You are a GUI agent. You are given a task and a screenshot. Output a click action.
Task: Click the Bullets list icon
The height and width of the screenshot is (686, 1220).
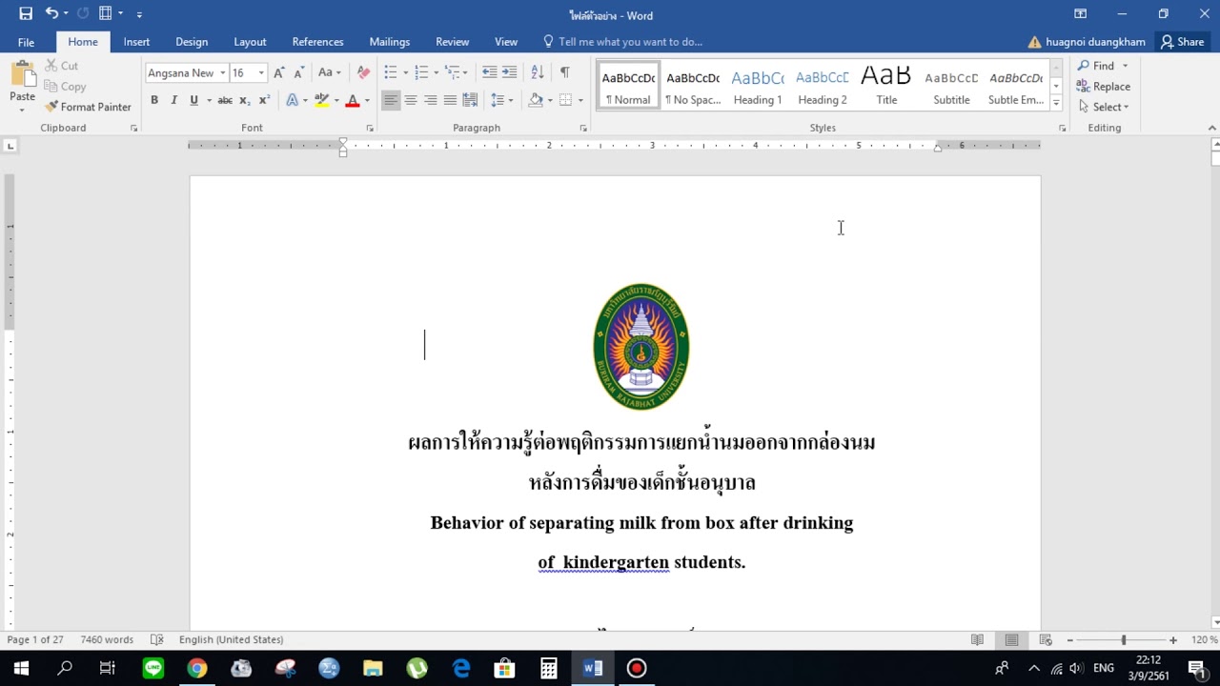390,72
